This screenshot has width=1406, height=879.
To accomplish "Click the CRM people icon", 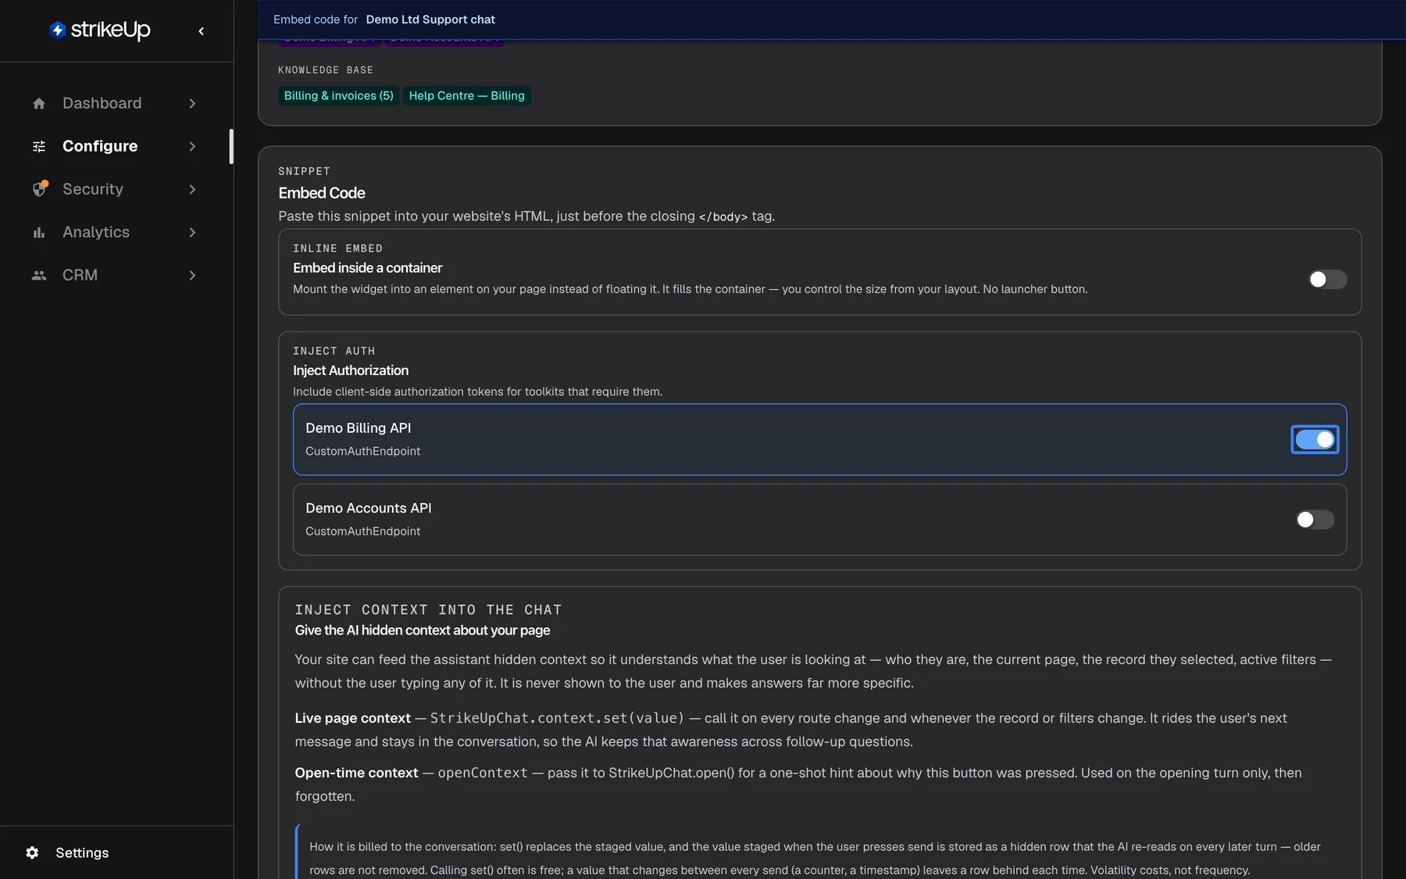I will (39, 275).
